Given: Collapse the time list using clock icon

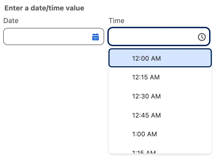Looking at the screenshot, I should pyautogui.click(x=202, y=37).
